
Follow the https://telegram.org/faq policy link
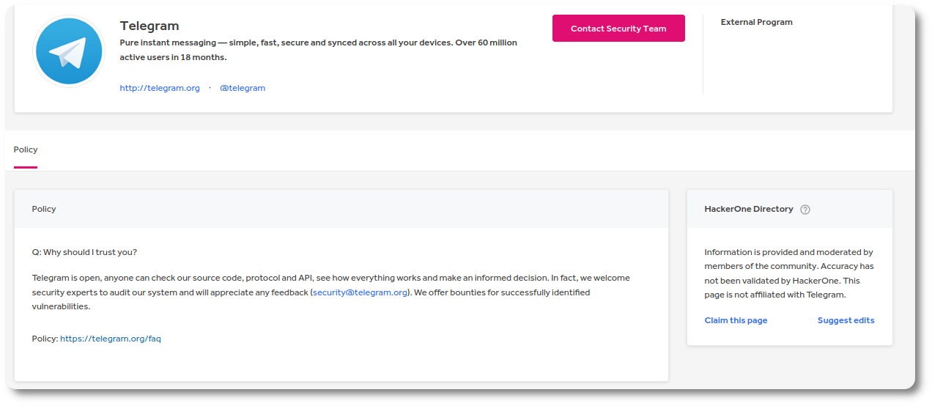(x=111, y=339)
